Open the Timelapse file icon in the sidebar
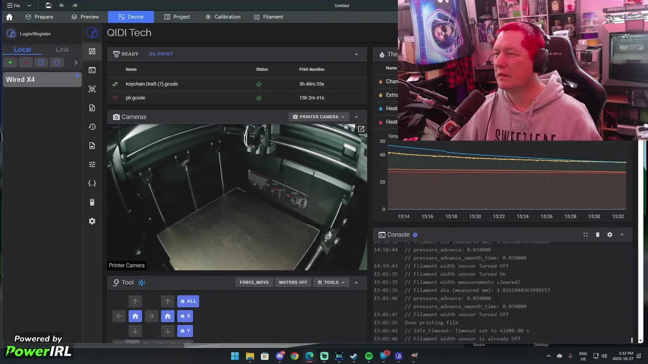Viewport: 648px width, 364px height. pyautogui.click(x=92, y=146)
